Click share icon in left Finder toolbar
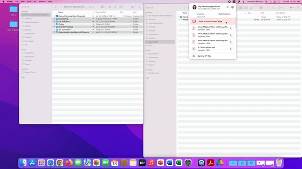The width and height of the screenshot is (302, 169). pos(109,7)
